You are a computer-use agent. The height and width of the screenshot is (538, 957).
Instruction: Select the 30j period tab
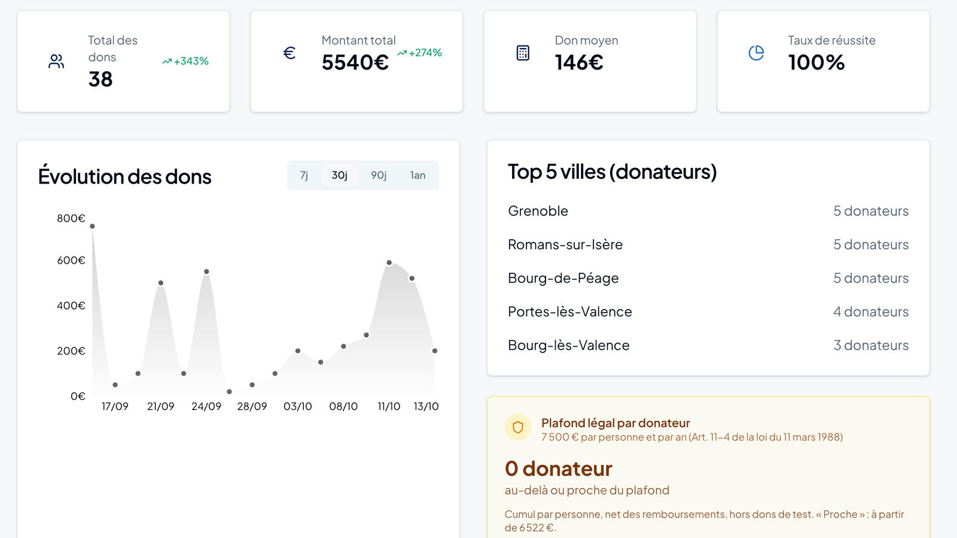[x=339, y=175]
